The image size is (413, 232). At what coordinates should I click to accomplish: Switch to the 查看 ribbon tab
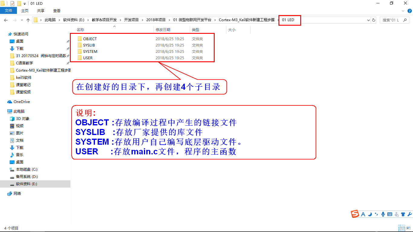coord(57,11)
